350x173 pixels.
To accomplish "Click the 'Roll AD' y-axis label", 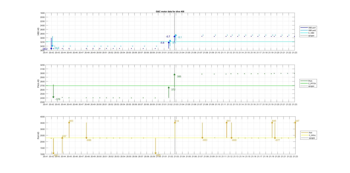I will (38, 135).
